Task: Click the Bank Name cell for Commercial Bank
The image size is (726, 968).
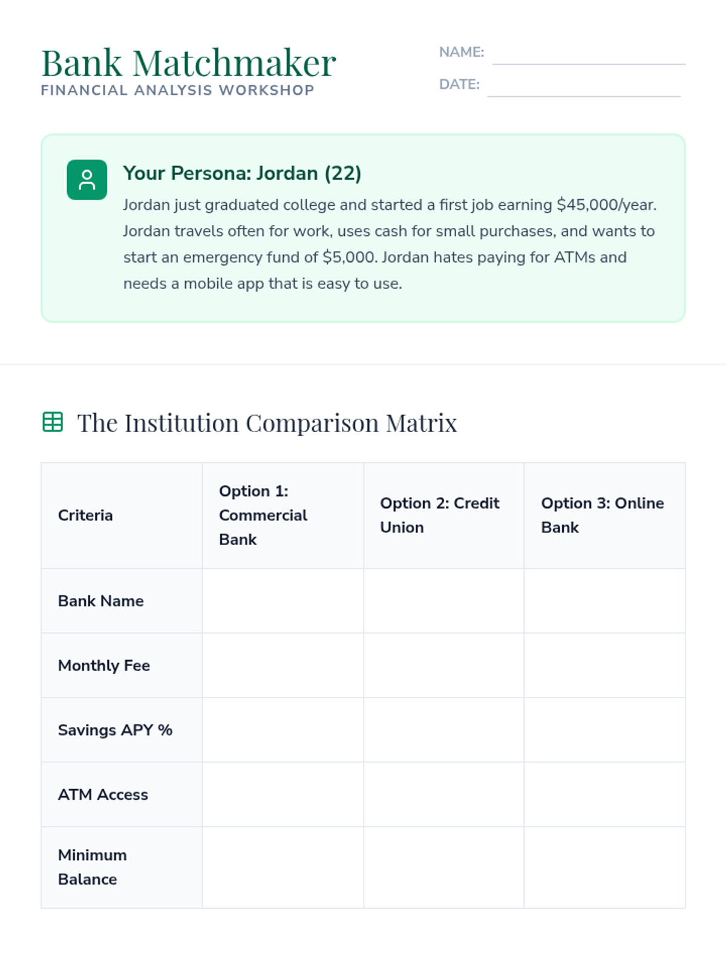Action: (283, 601)
